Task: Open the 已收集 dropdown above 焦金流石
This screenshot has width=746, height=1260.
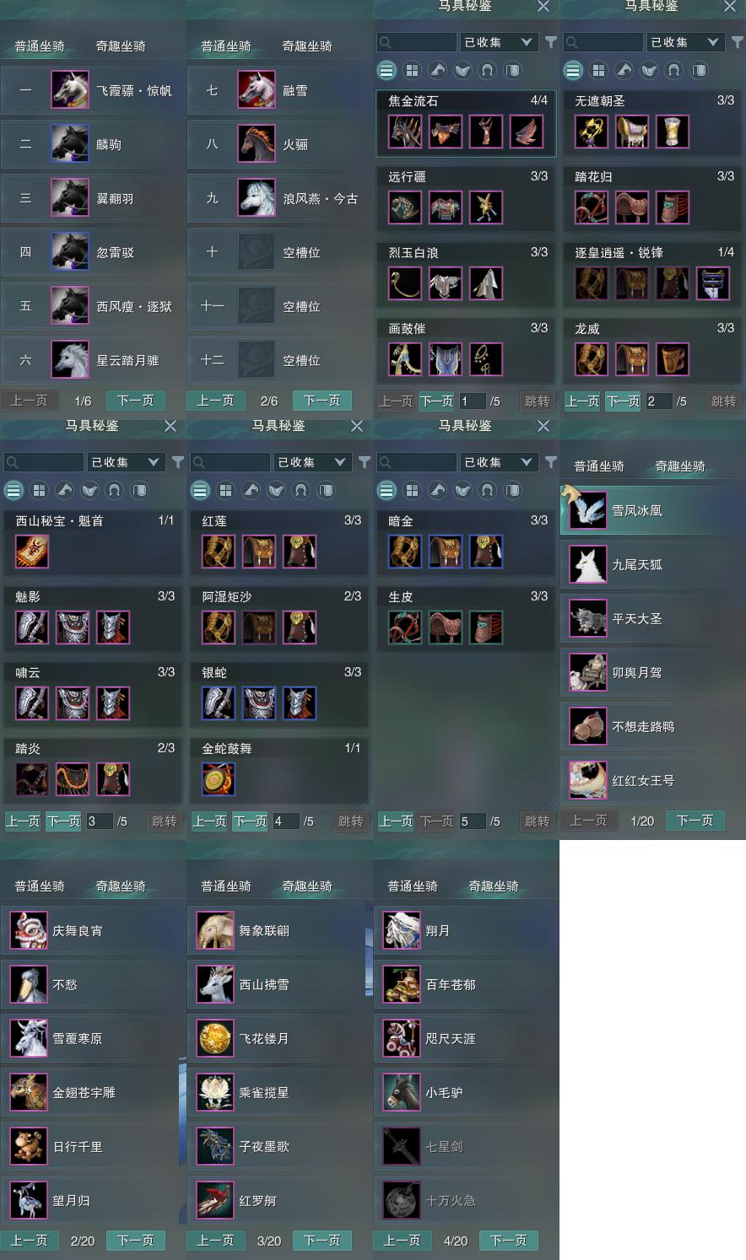Action: point(499,41)
